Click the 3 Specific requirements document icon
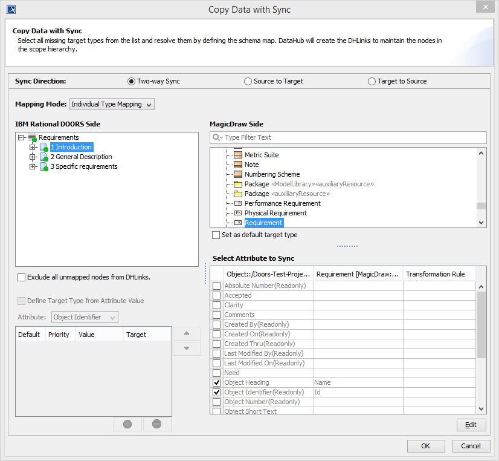Viewport: 499px width, 461px height. point(43,167)
